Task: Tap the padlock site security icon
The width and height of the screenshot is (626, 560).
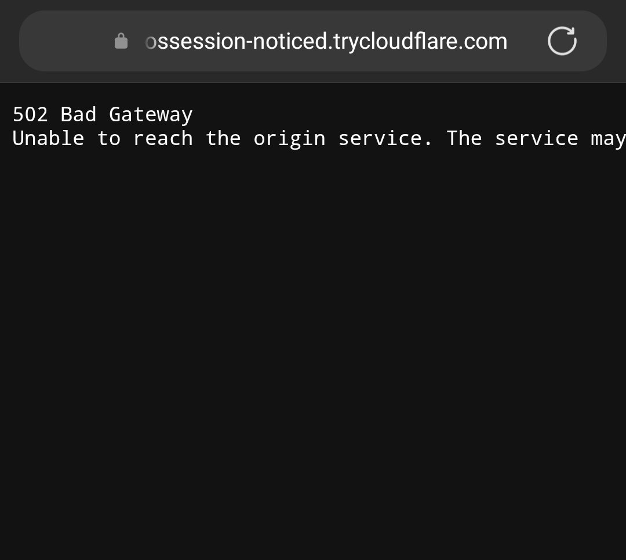Action: pyautogui.click(x=121, y=41)
